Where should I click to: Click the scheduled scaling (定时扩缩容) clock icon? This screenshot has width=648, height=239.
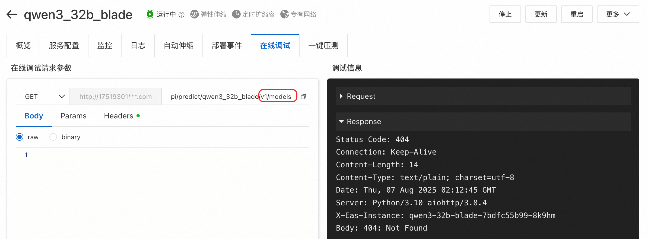click(236, 14)
